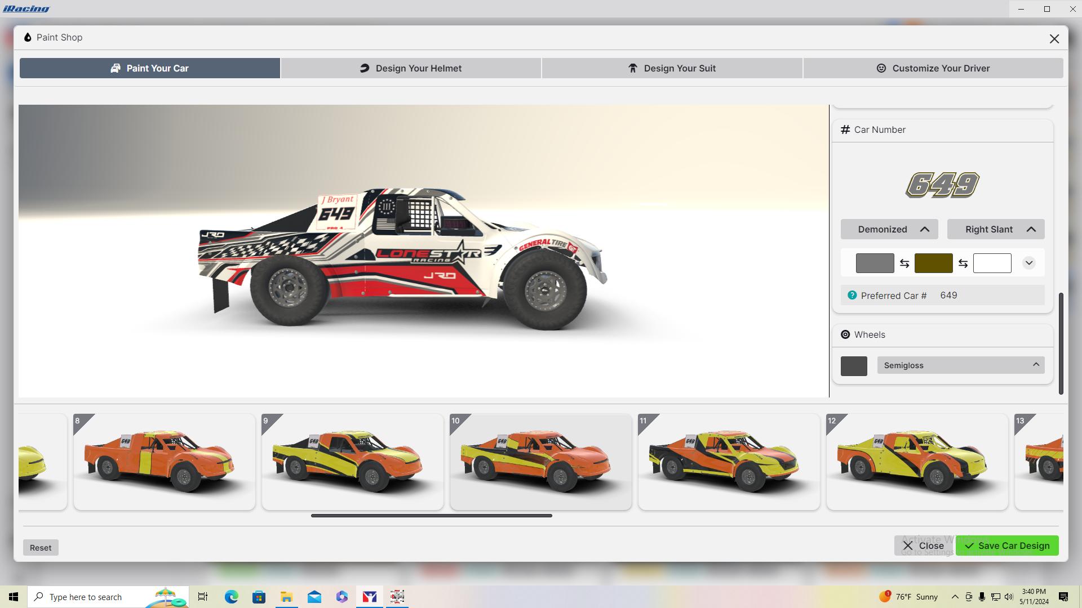Click the hash icon beside Car Number
The image size is (1082, 608).
[845, 129]
